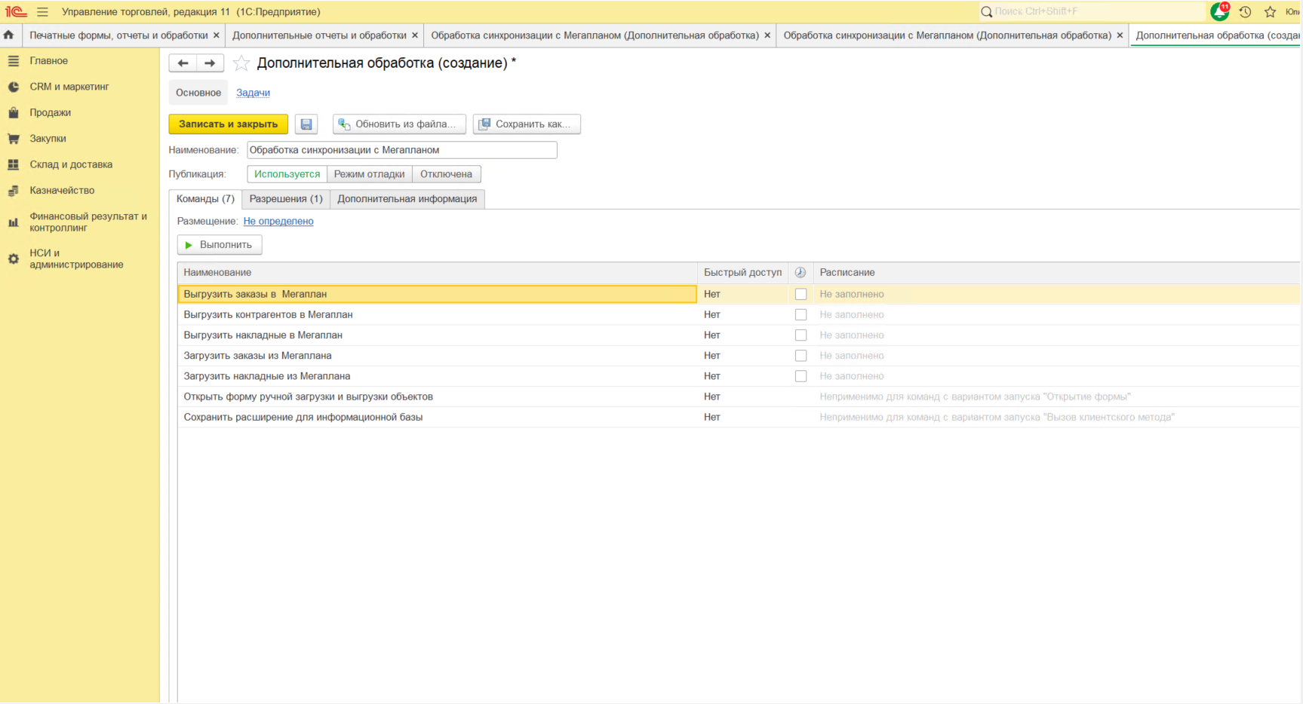
Task: Add this form to favorites star
Action: [241, 63]
